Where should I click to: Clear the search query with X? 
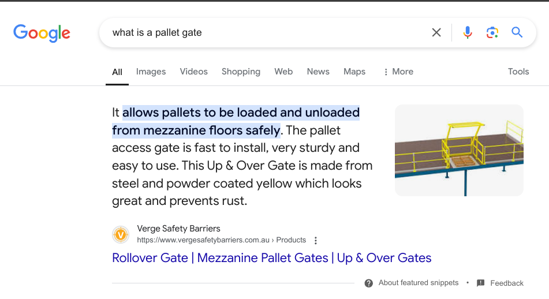(x=436, y=32)
